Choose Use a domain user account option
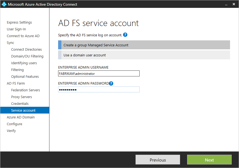The image size is (239, 168). [x=144, y=55]
